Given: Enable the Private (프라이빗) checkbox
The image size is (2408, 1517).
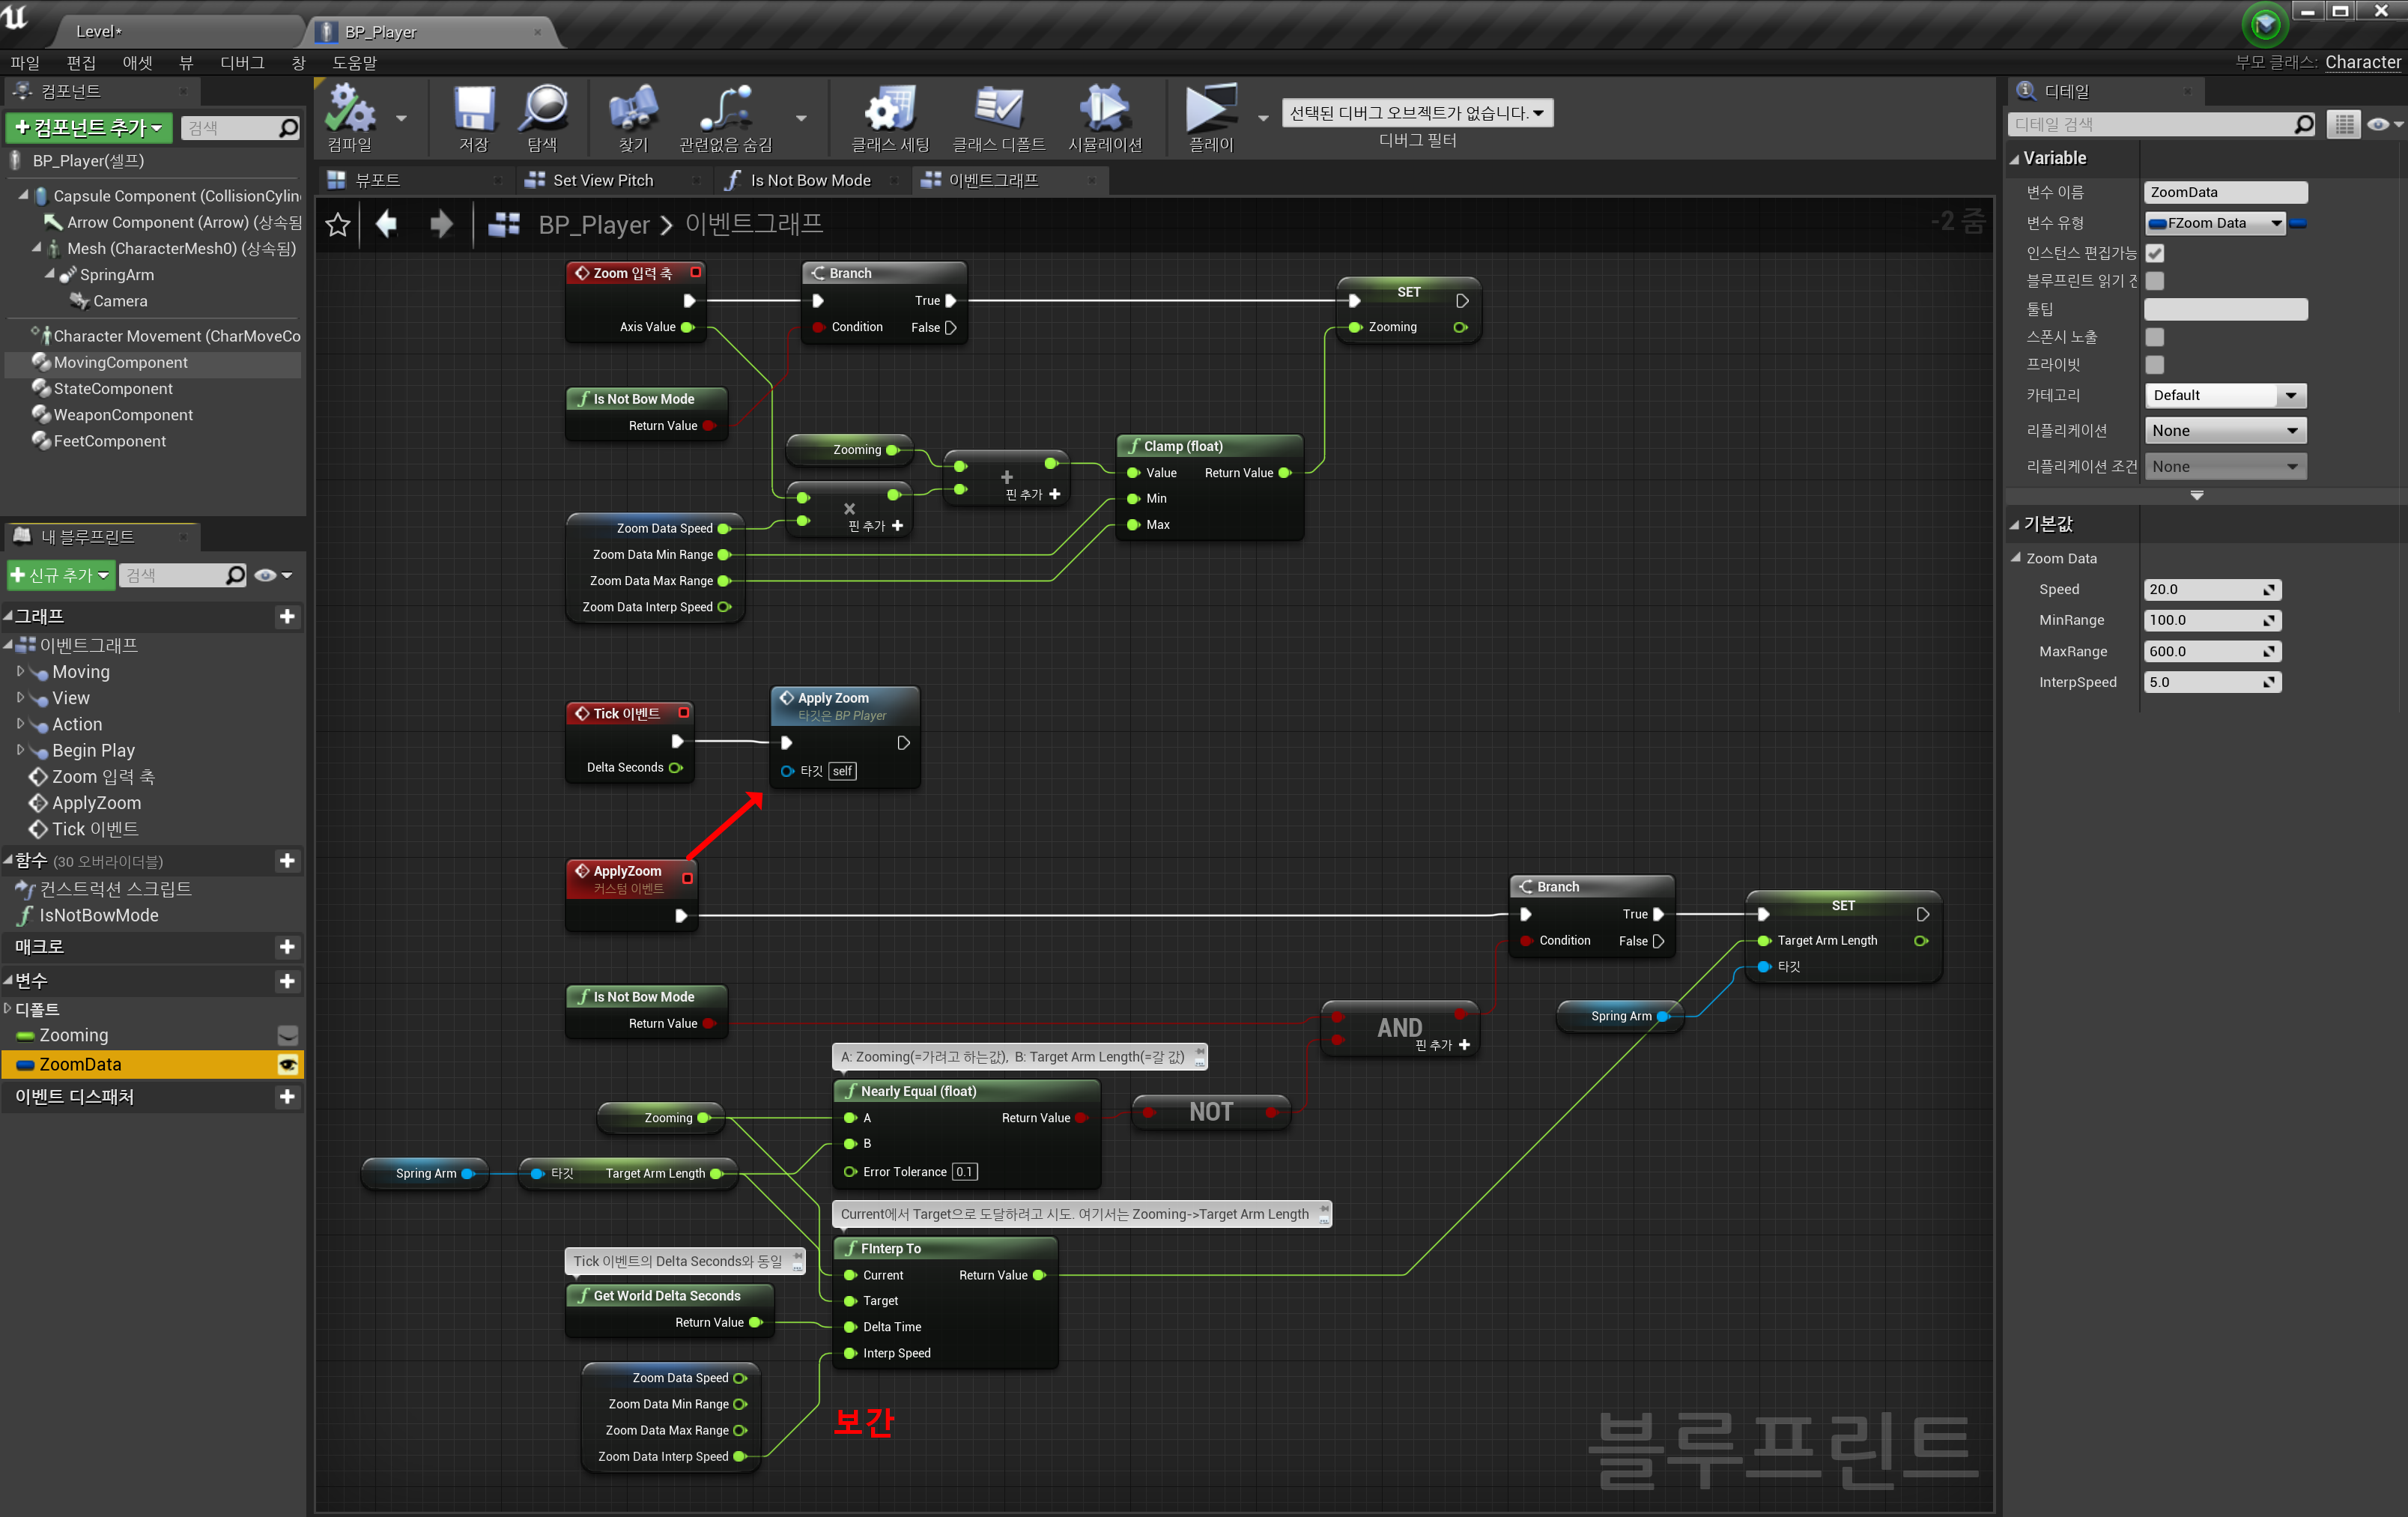Looking at the screenshot, I should point(2154,365).
